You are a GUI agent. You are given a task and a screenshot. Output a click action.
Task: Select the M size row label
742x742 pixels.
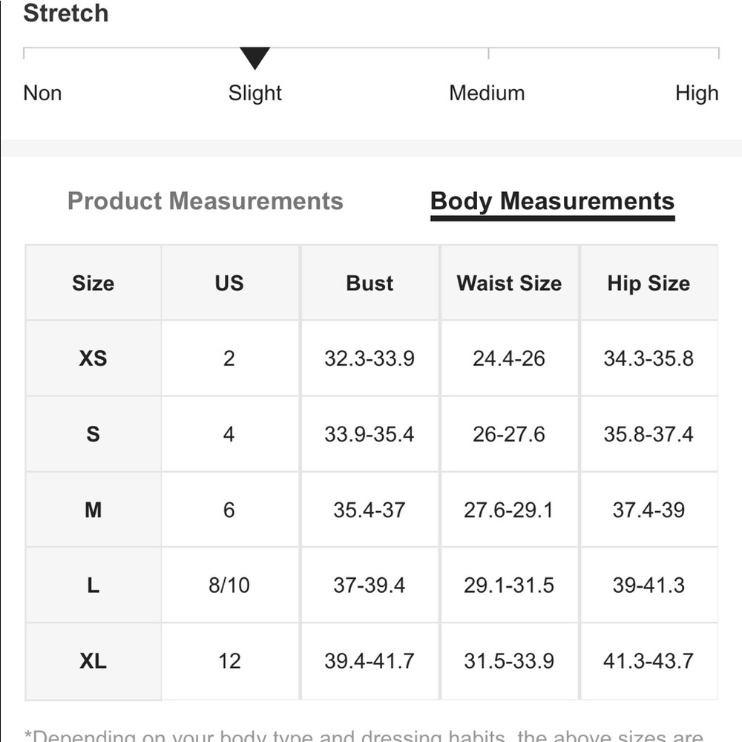(93, 510)
